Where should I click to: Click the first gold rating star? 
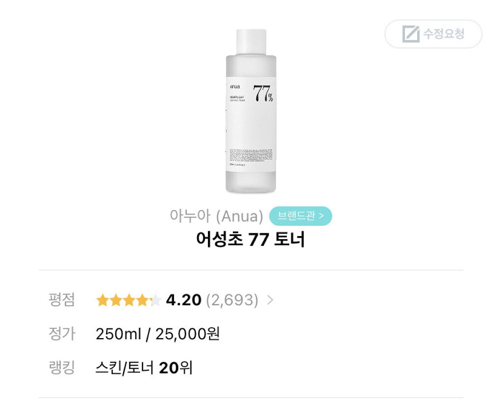[102, 300]
